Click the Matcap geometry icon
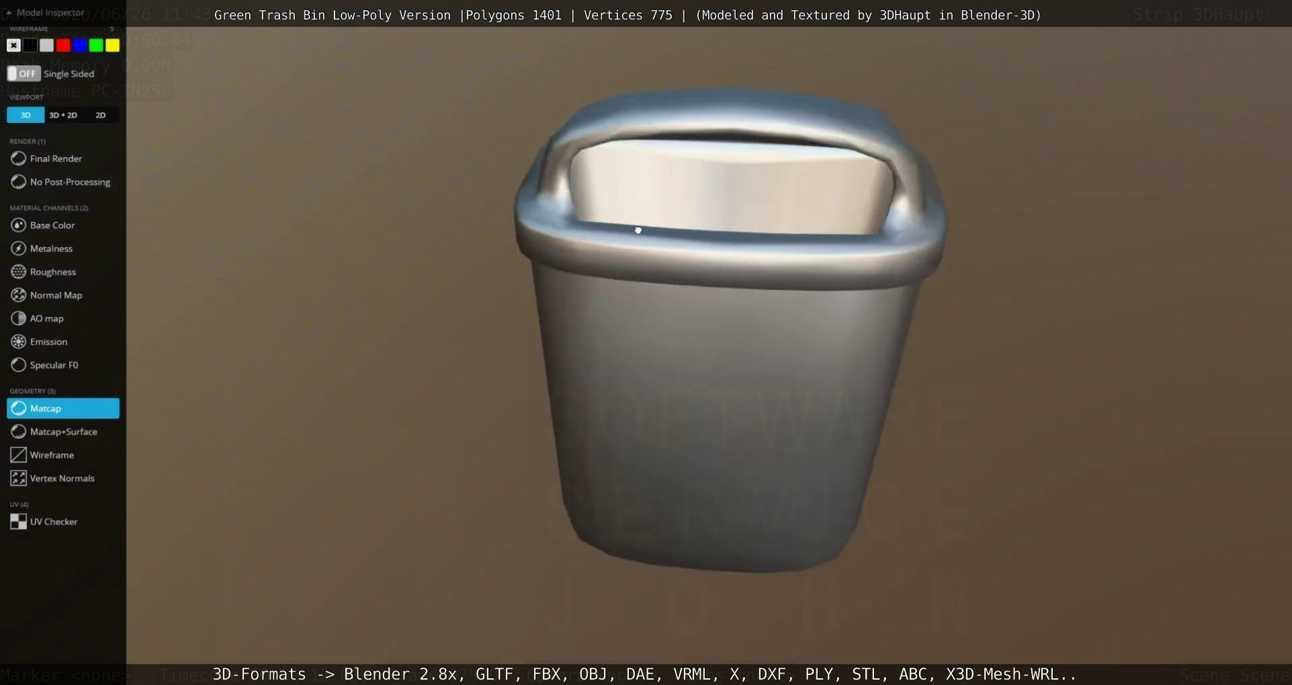This screenshot has width=1292, height=685. (x=19, y=409)
